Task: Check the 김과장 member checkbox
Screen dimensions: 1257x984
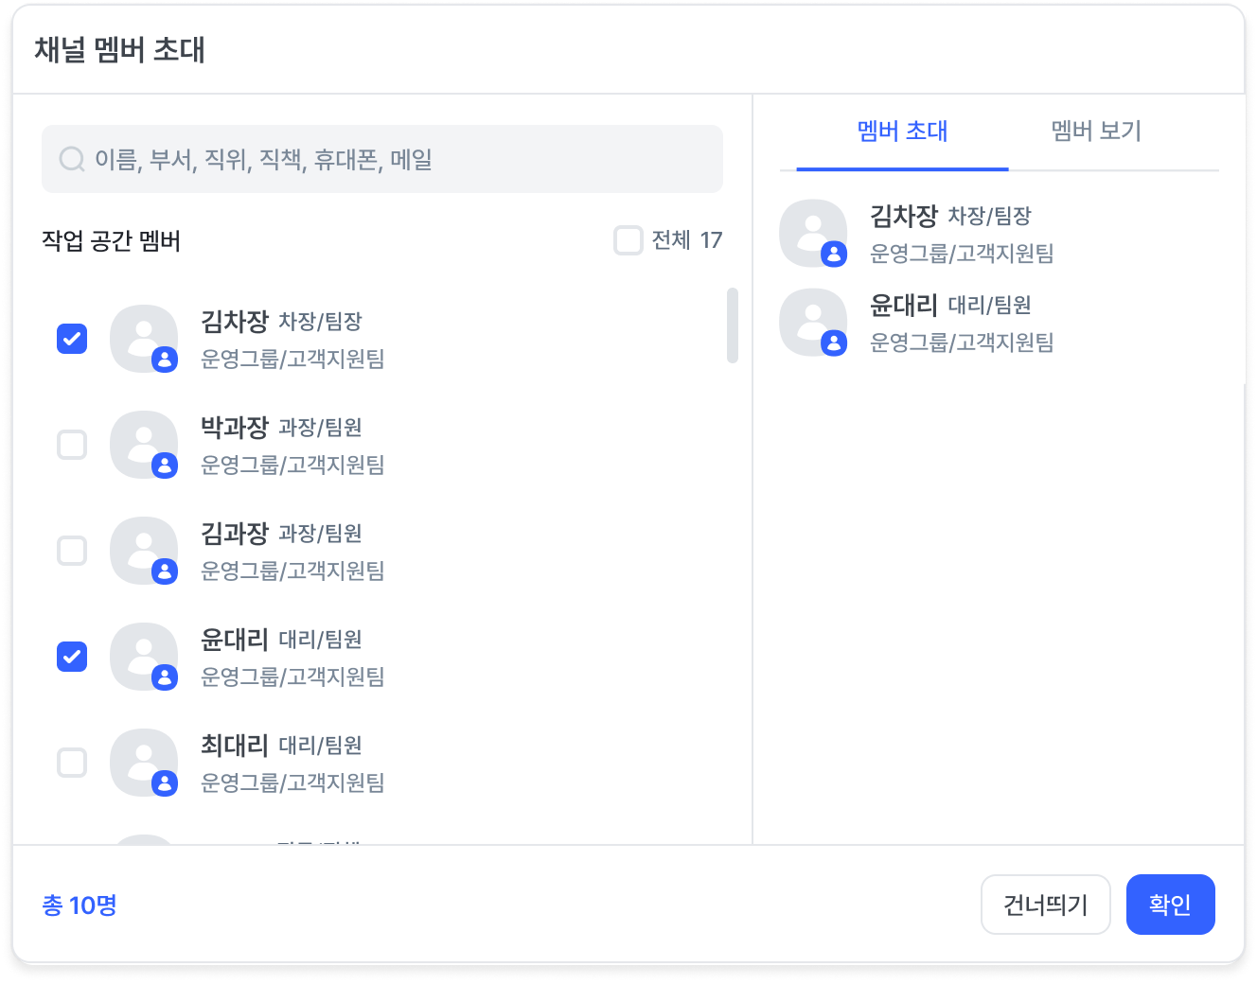Action: coord(72,551)
